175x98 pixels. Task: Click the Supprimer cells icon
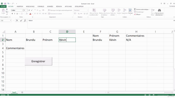pos(125,12)
